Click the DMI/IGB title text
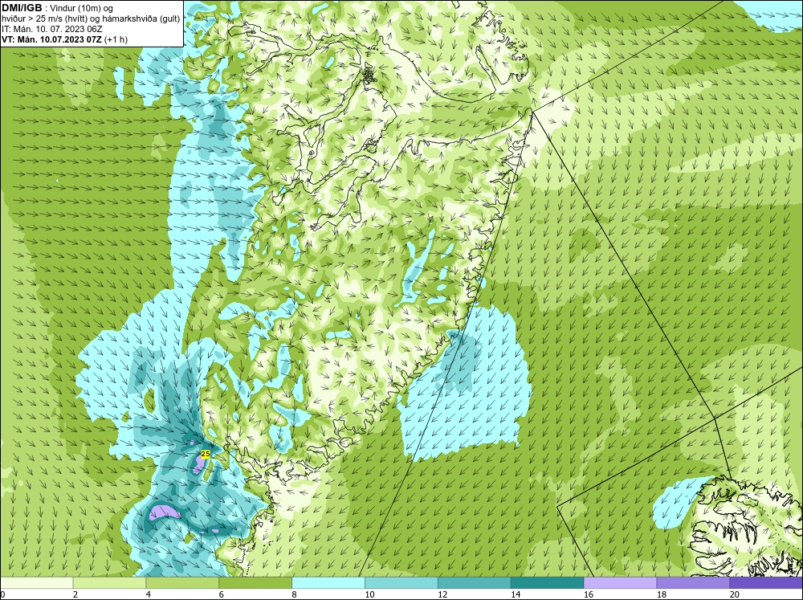Image resolution: width=803 pixels, height=600 pixels. pyautogui.click(x=22, y=8)
